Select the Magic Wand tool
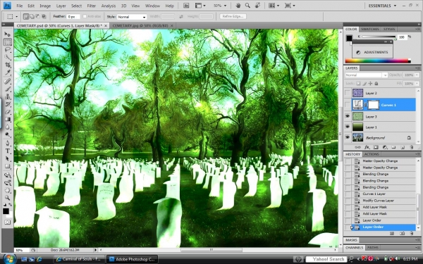This screenshot has width=423, height=264. click(7, 57)
